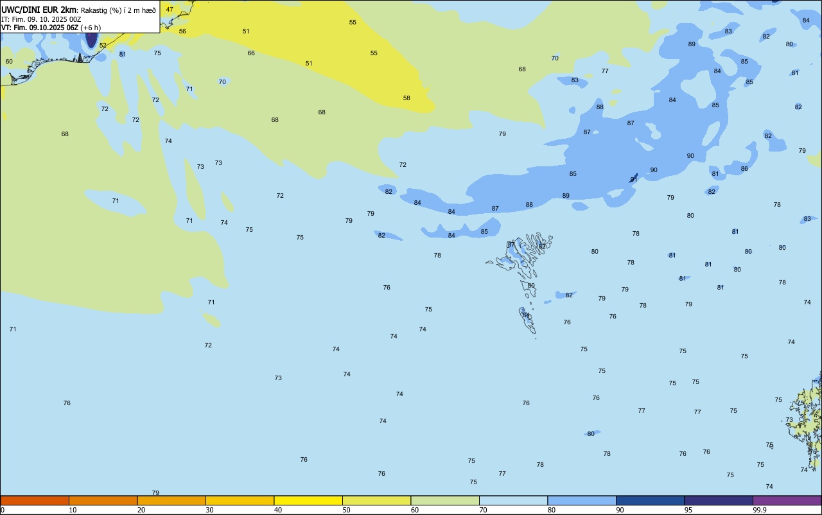
Task: Click the humidity value 66
Action: point(251,53)
